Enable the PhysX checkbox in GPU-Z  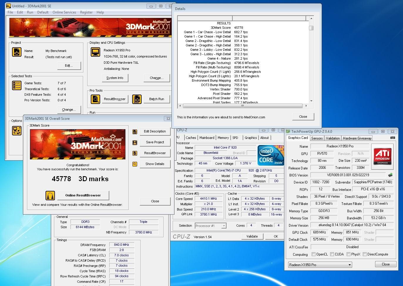click(348, 254)
